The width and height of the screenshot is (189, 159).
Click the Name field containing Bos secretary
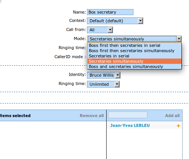pos(110,12)
